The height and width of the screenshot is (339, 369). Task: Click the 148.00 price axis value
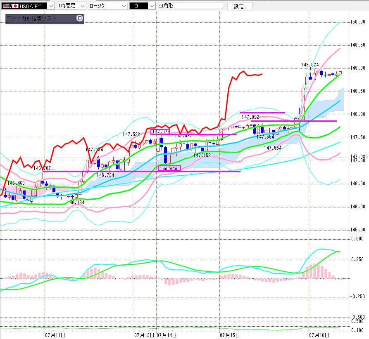(x=358, y=114)
